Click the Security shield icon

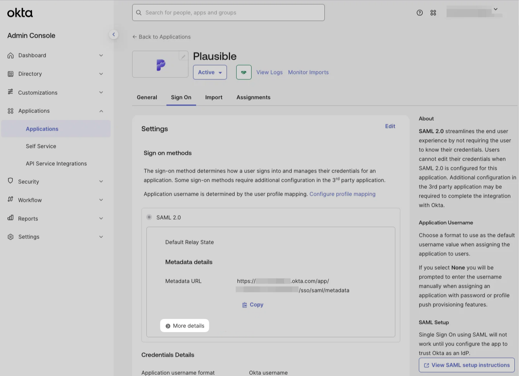tap(11, 181)
